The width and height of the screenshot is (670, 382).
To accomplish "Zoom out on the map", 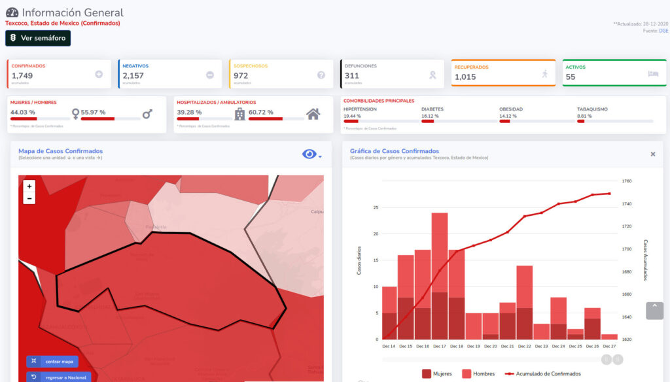I will [x=29, y=198].
